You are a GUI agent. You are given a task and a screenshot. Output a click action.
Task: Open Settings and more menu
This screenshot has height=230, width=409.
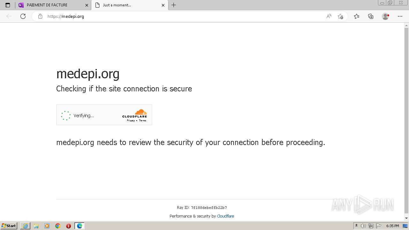(x=400, y=16)
